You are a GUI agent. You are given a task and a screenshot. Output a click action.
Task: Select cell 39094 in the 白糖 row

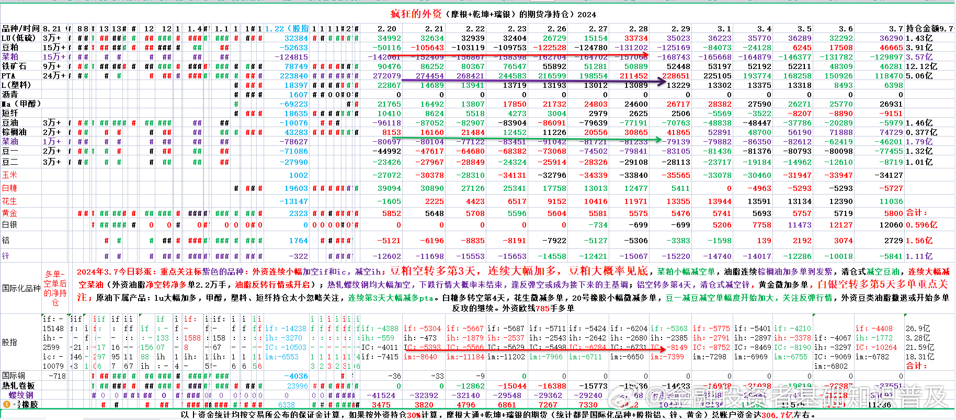389,188
